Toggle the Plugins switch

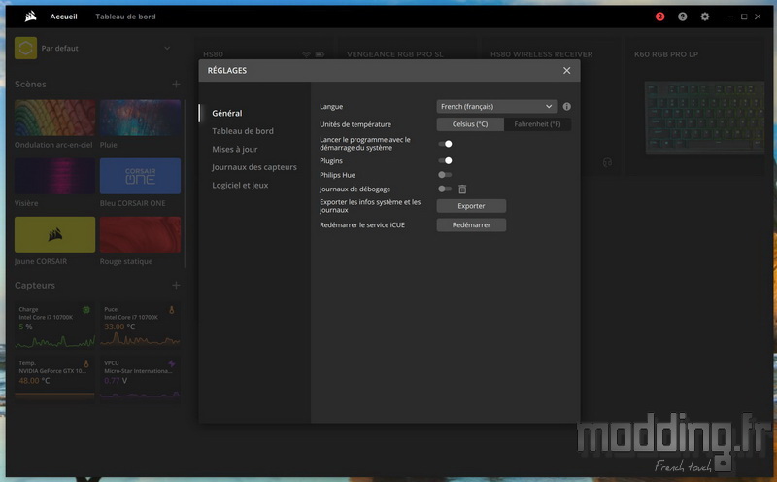(445, 160)
